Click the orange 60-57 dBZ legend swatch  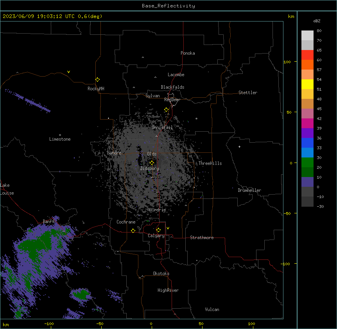307,64
